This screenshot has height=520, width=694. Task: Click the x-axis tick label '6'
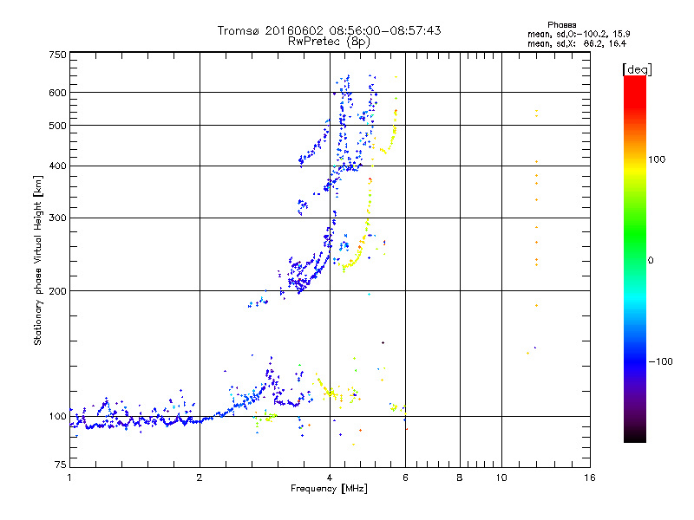point(405,478)
